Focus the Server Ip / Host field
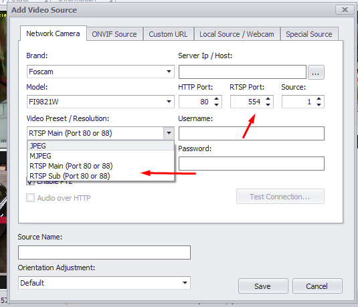This screenshot has width=358, height=307. coord(242,72)
